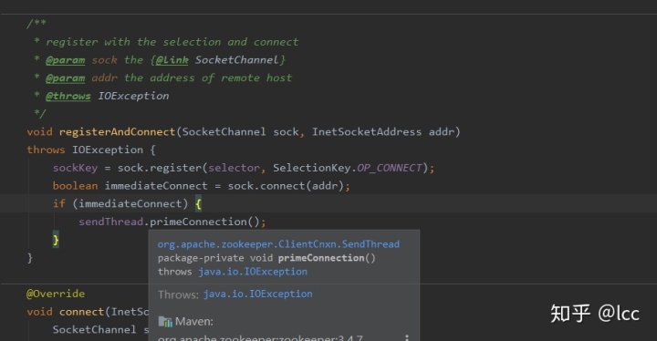Click the highlighted opening brace after if
Viewport: 657px width, 341px height.
(198, 204)
